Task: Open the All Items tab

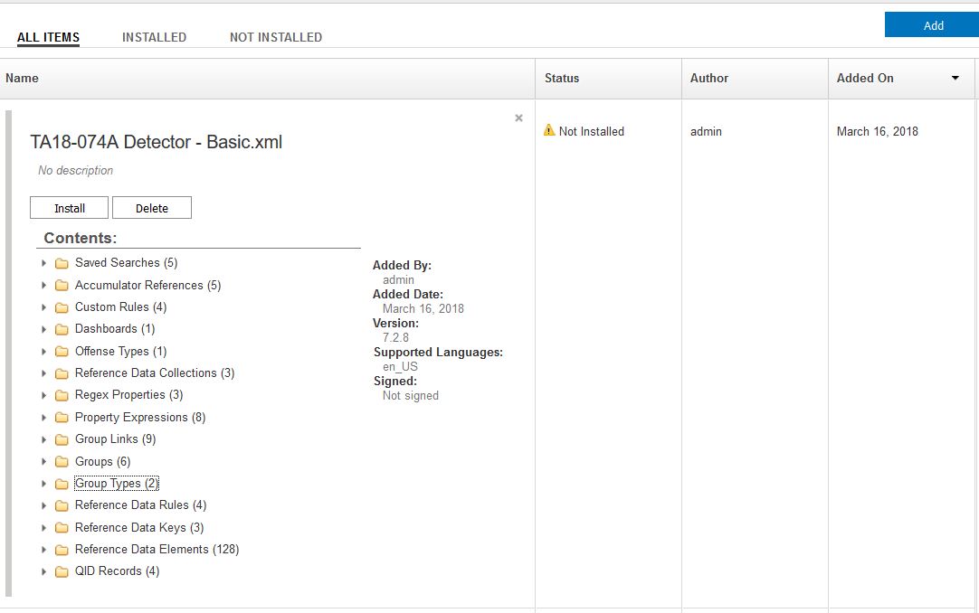Action: [x=48, y=37]
